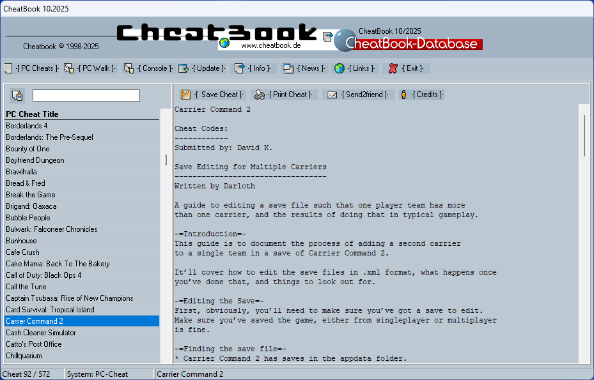The height and width of the screenshot is (380, 594).
Task: Click the Print Cheat printer icon
Action: click(x=259, y=95)
